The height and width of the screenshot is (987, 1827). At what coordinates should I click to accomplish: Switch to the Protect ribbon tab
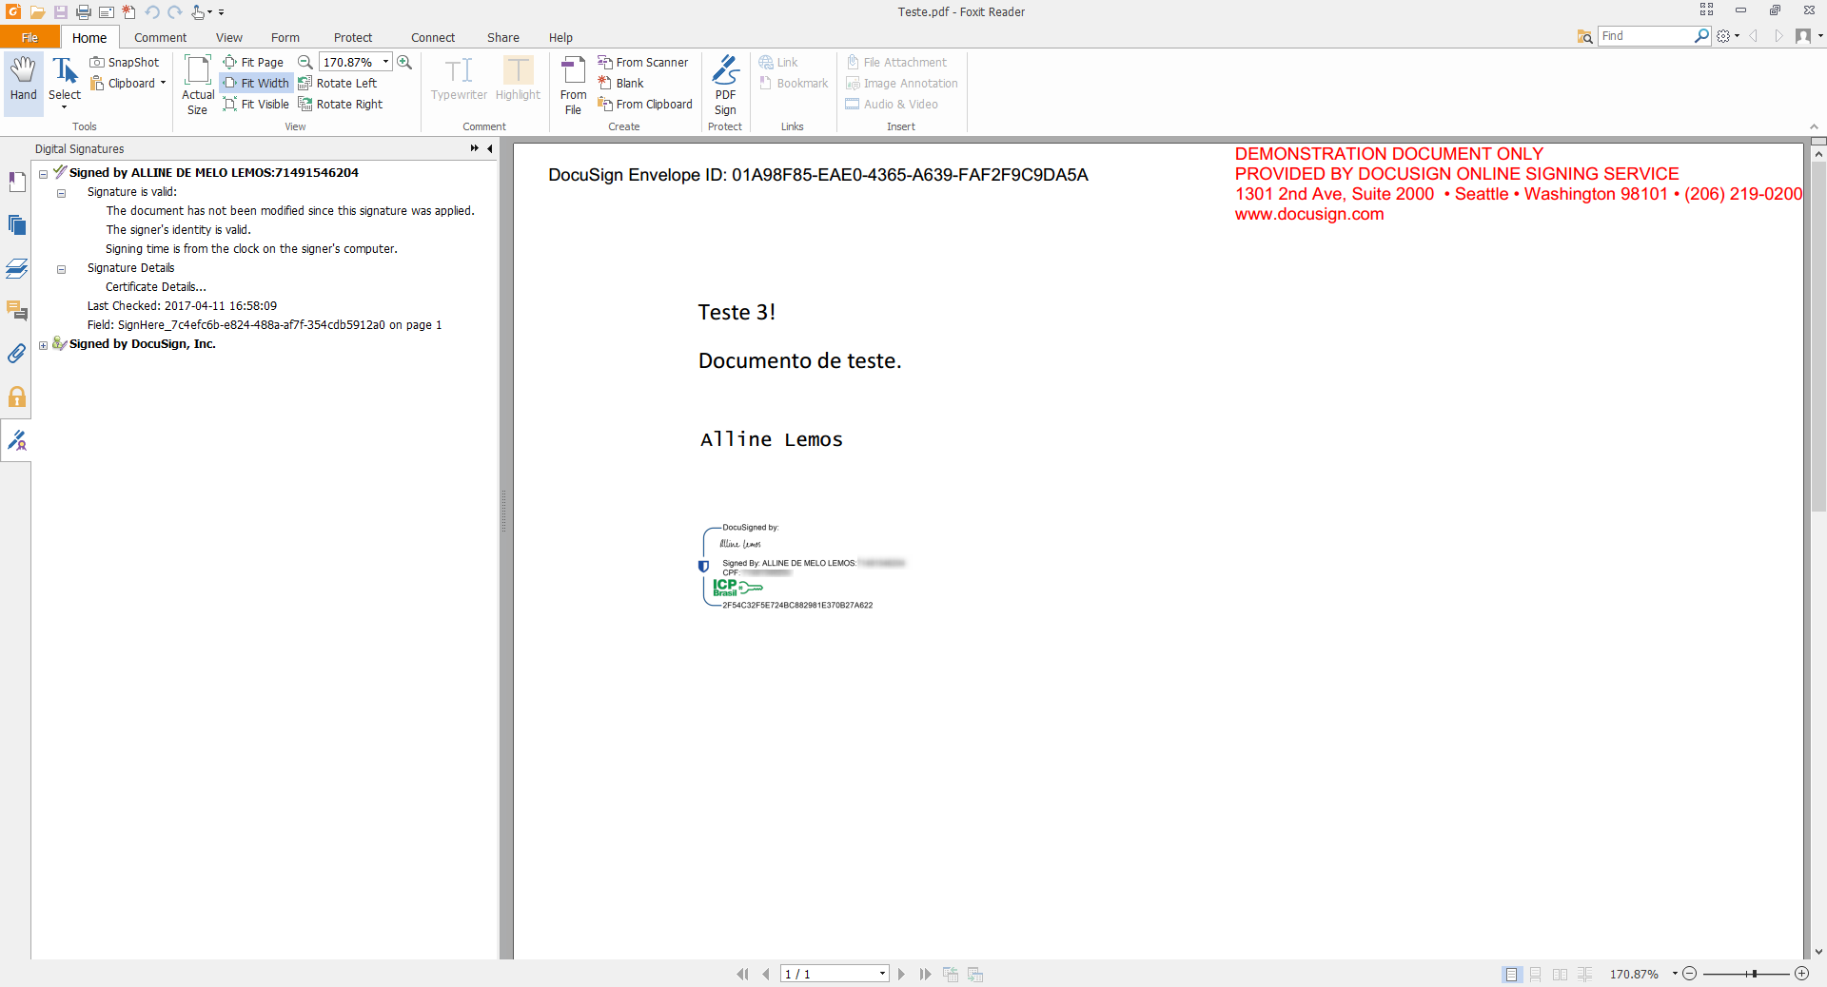352,38
